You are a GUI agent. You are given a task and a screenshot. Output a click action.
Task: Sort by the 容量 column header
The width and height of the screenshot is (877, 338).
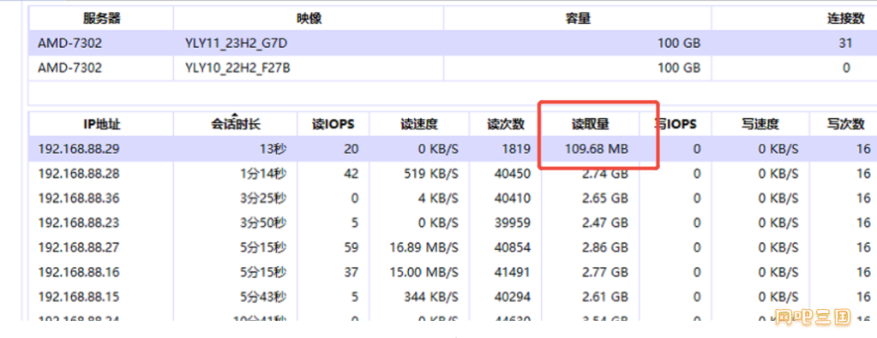tap(578, 19)
